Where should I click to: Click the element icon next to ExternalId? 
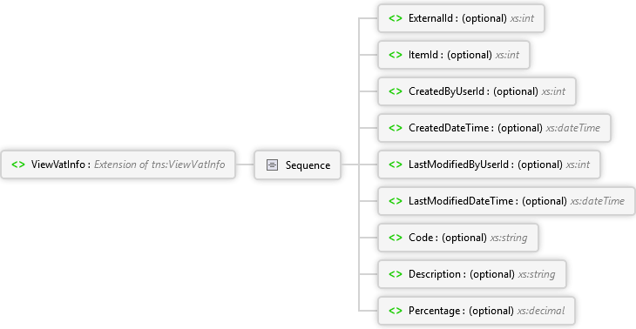click(396, 18)
